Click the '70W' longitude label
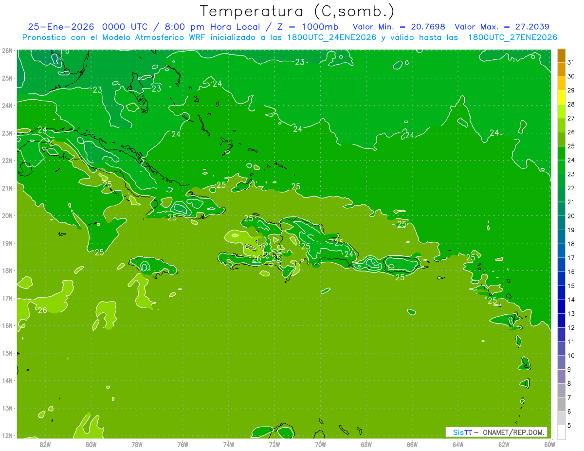This screenshot has width=584, height=451. (x=320, y=444)
